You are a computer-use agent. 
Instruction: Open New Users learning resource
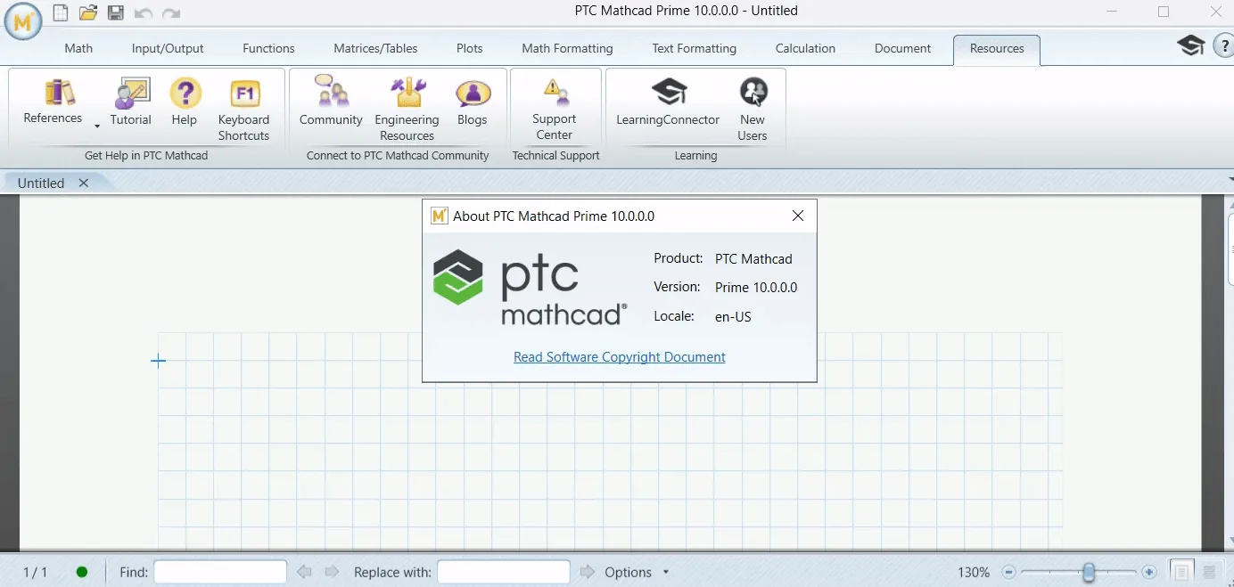click(753, 109)
